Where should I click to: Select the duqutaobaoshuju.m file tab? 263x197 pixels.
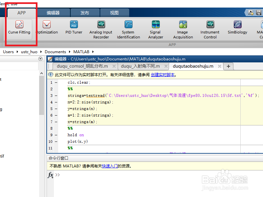pos(193,66)
